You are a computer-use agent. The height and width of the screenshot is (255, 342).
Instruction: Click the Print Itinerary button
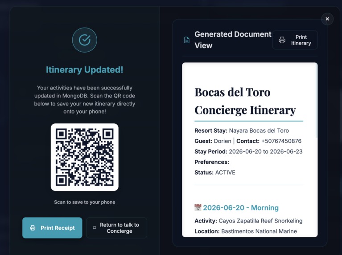295,40
